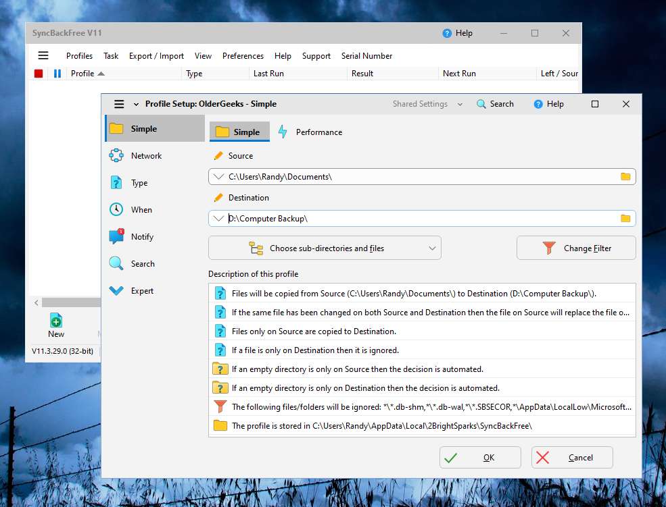Browse for Source folder via folder icon
The image size is (666, 507).
(625, 176)
